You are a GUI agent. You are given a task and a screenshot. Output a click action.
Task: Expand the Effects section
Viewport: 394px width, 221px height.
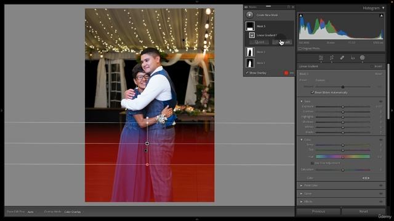[302, 202]
